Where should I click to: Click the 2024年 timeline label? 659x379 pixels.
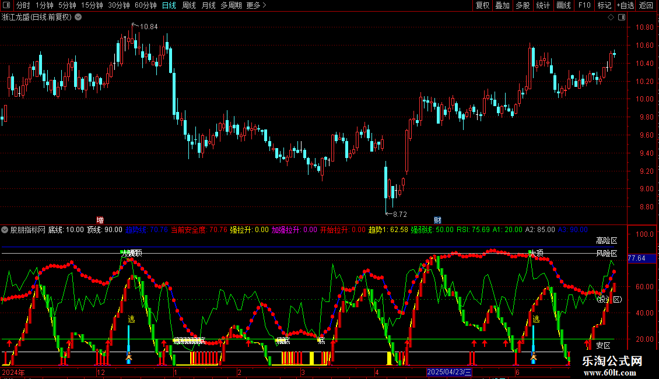pyautogui.click(x=13, y=372)
